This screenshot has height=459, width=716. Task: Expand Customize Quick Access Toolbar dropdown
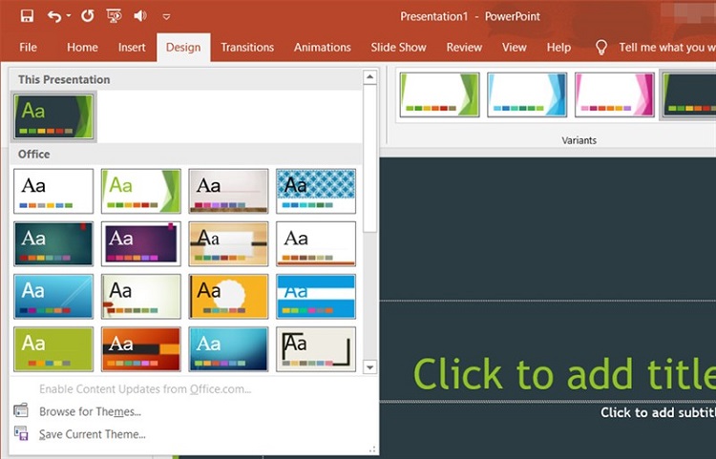click(x=167, y=17)
